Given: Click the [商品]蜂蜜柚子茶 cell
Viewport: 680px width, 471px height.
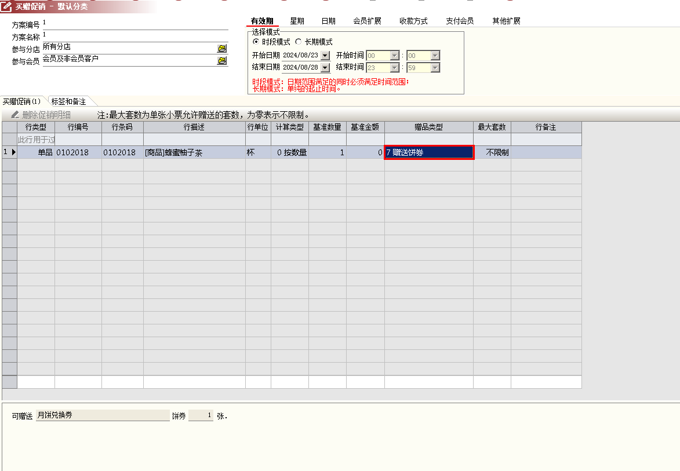Looking at the screenshot, I should click(194, 152).
